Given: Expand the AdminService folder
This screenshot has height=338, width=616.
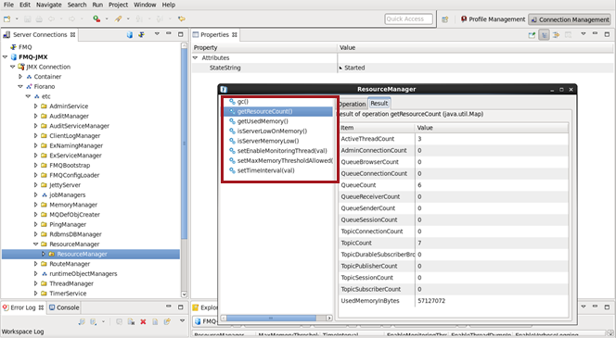Looking at the screenshot, I should pos(36,106).
